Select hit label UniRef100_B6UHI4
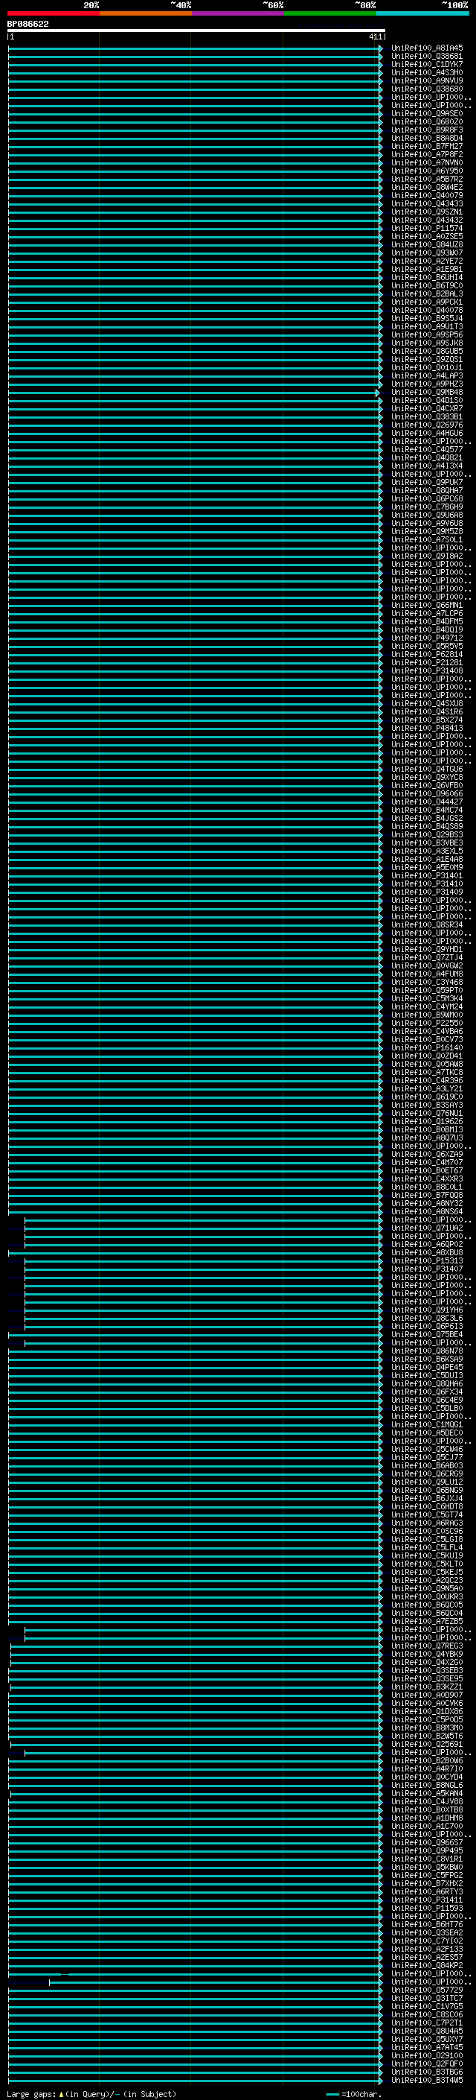476x2100 pixels. pos(427,278)
